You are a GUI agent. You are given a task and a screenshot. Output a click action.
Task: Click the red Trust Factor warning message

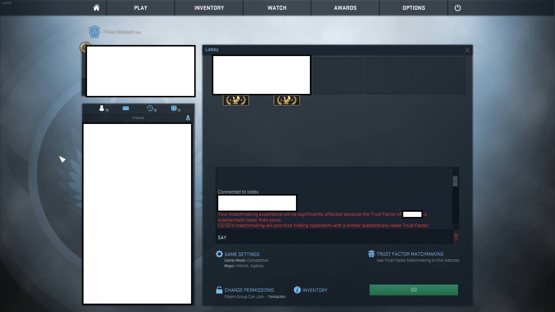pyautogui.click(x=323, y=220)
